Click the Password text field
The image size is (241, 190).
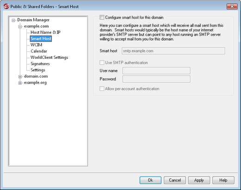[x=156, y=79]
